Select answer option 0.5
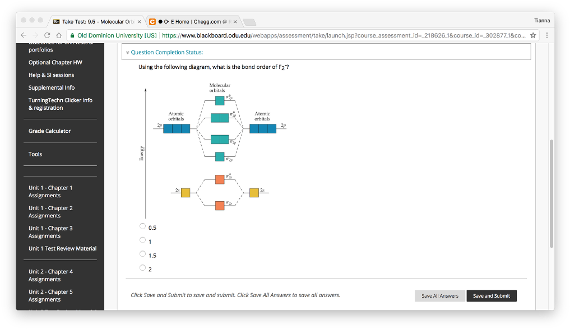570x329 pixels. (x=142, y=226)
